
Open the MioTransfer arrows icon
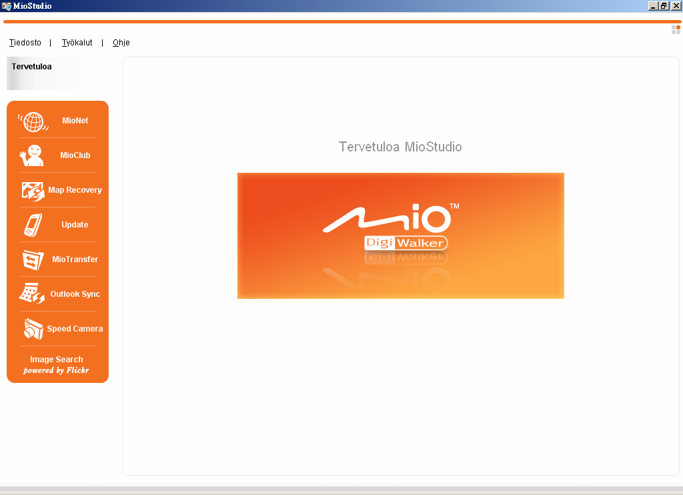[33, 260]
